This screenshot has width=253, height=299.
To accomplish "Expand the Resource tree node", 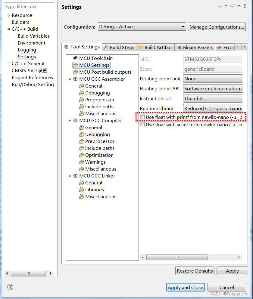I will pos(9,15).
